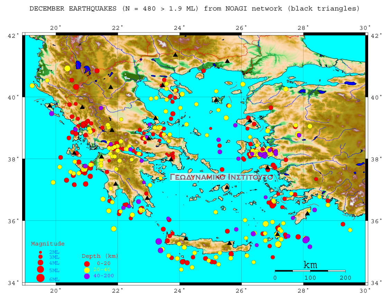Click the 42° latitude label on right axis
This screenshot has height=302, width=392.
click(376, 36)
